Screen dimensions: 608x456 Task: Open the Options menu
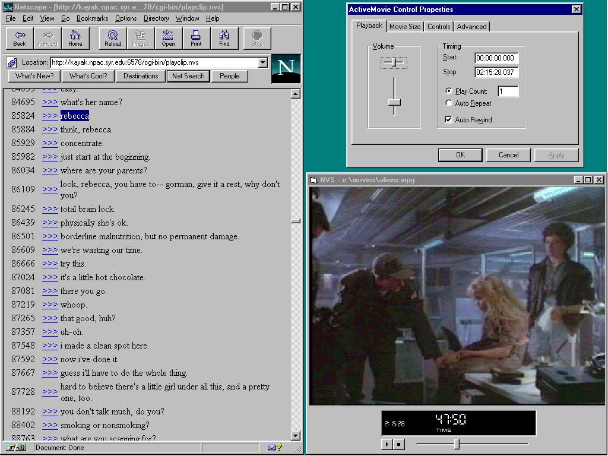126,18
